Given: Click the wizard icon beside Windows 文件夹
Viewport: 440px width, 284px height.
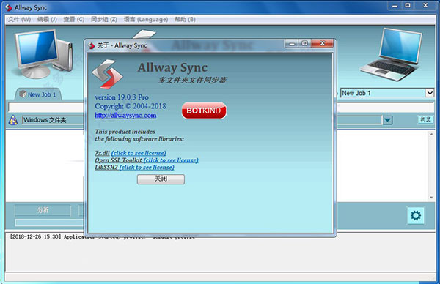Looking at the screenshot, I should (x=13, y=120).
